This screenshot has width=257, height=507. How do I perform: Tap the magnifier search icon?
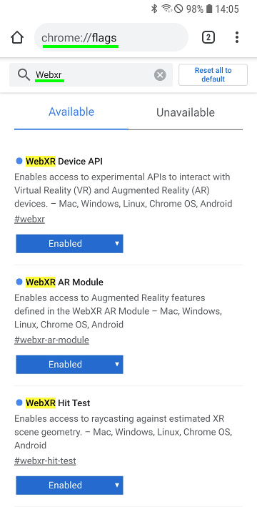pyautogui.click(x=24, y=75)
